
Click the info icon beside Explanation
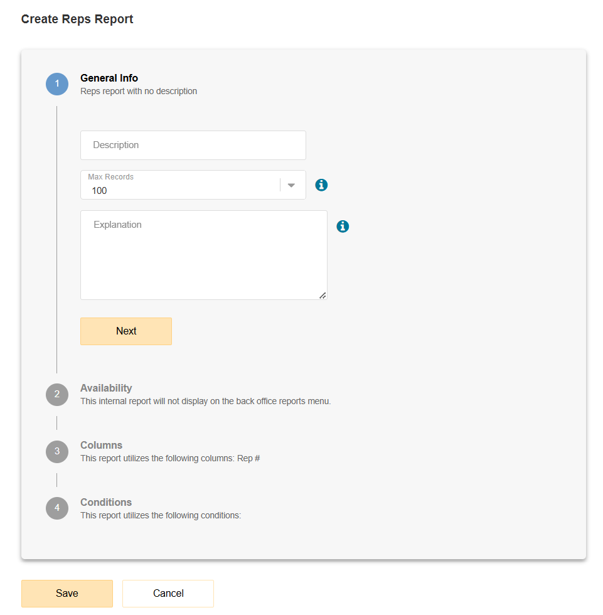pyautogui.click(x=342, y=226)
